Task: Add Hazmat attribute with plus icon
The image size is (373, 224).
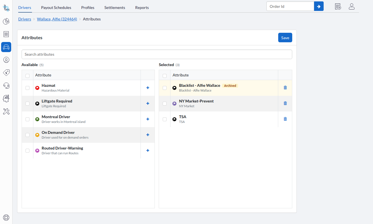Action: coord(148,88)
